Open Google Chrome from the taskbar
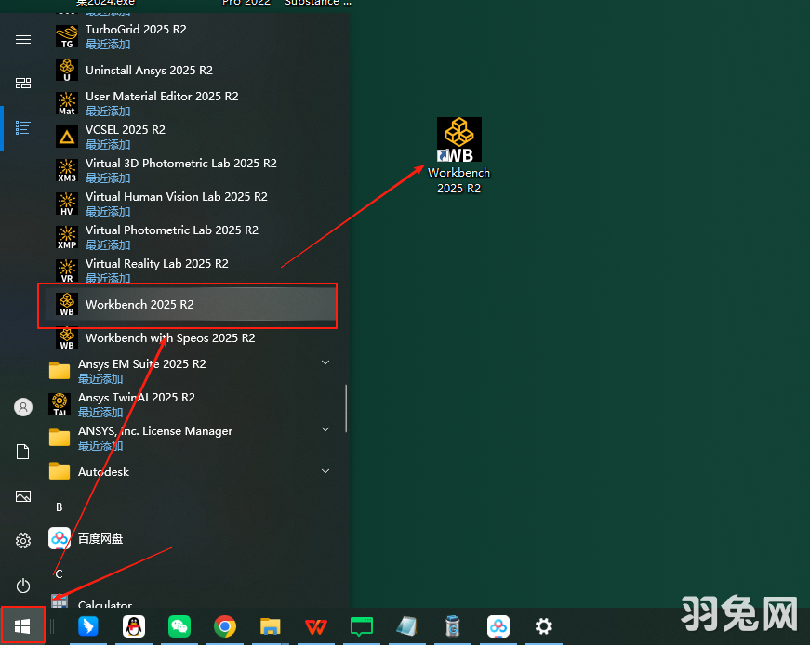The width and height of the screenshot is (810, 645). (x=224, y=626)
